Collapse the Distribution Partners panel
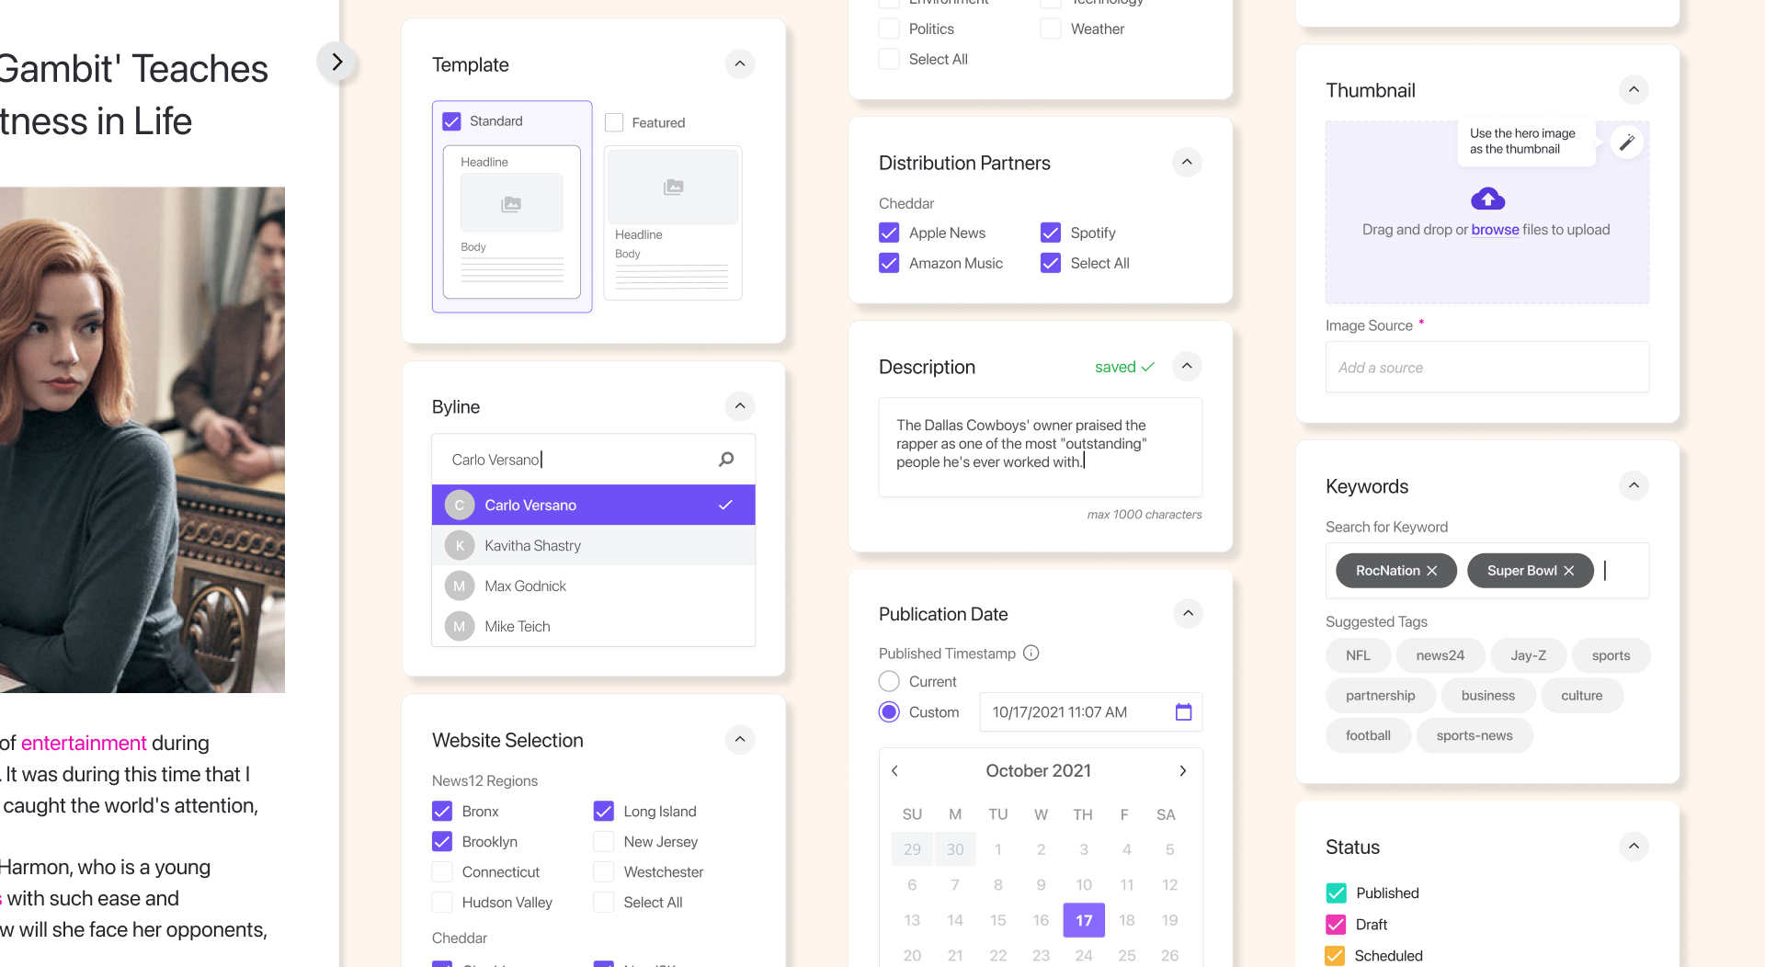The width and height of the screenshot is (1765, 967). pos(1187,163)
